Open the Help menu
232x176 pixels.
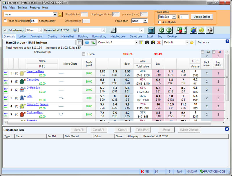(45, 8)
